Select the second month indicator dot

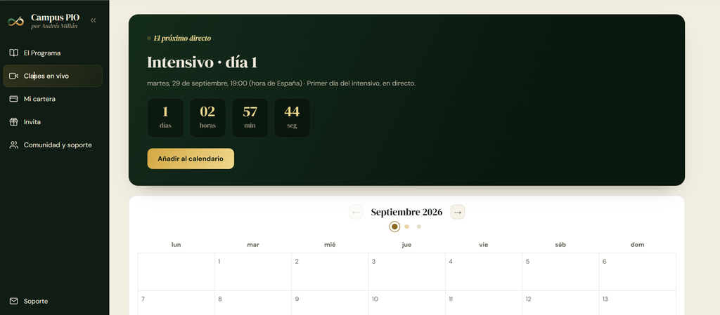click(407, 227)
